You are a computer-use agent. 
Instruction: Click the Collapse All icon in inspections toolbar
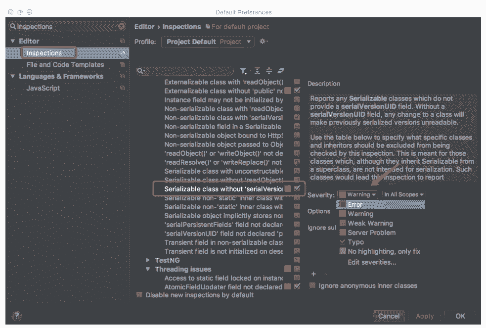(x=269, y=71)
